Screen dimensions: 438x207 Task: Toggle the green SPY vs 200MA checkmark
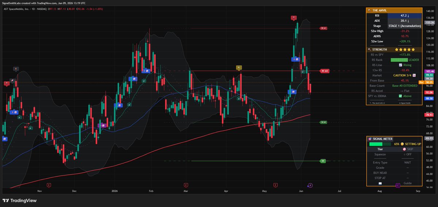[400, 96]
